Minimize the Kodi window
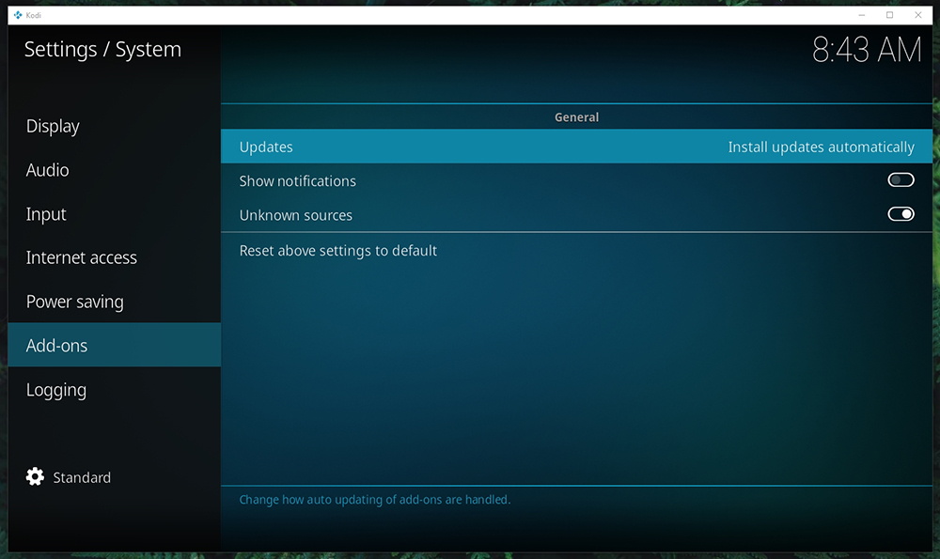The image size is (940, 559). coord(861,15)
